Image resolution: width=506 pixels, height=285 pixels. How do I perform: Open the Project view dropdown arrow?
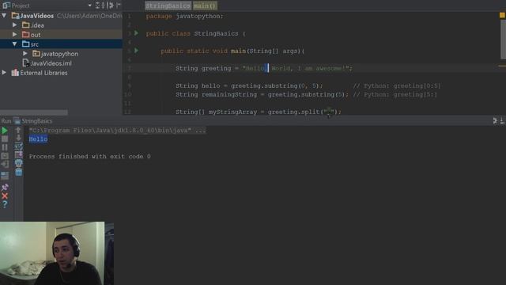coord(89,6)
